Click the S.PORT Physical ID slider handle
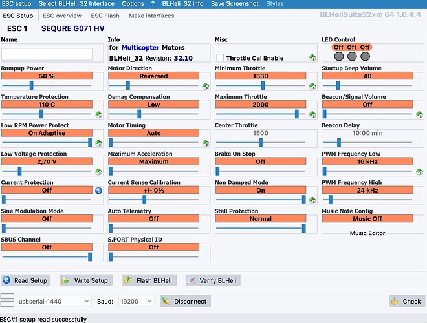This screenshot has width=427, height=323. (111, 256)
